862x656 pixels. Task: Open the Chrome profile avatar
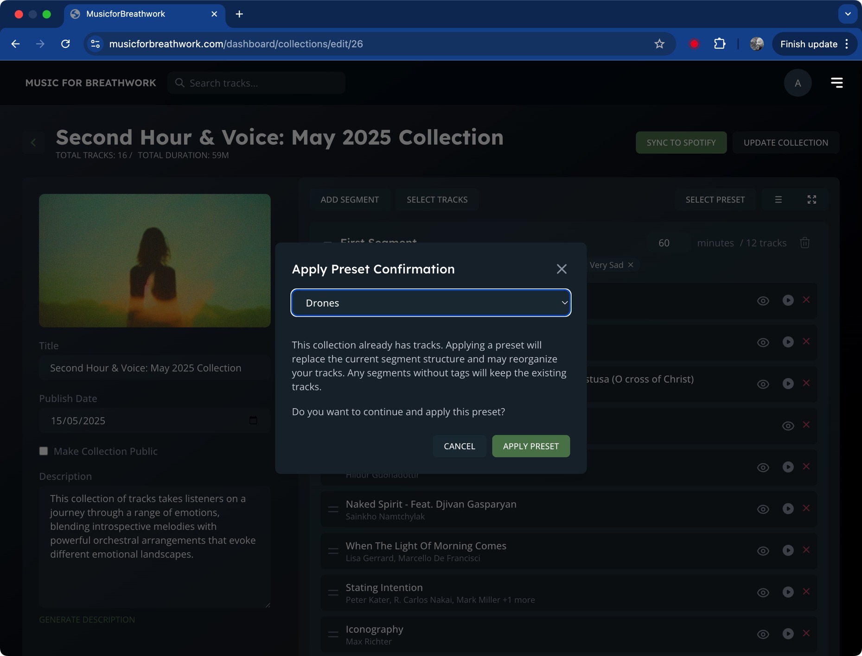[757, 44]
